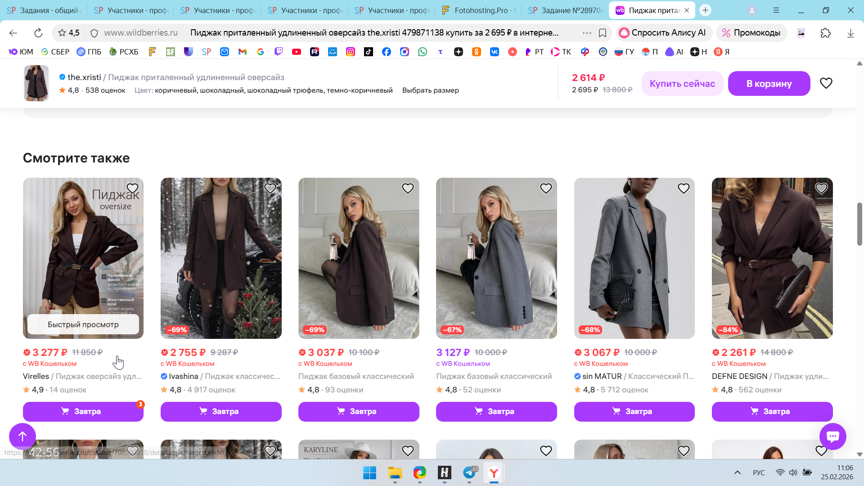Click the browser downloads icon
This screenshot has height=486, width=864.
pos(850,33)
